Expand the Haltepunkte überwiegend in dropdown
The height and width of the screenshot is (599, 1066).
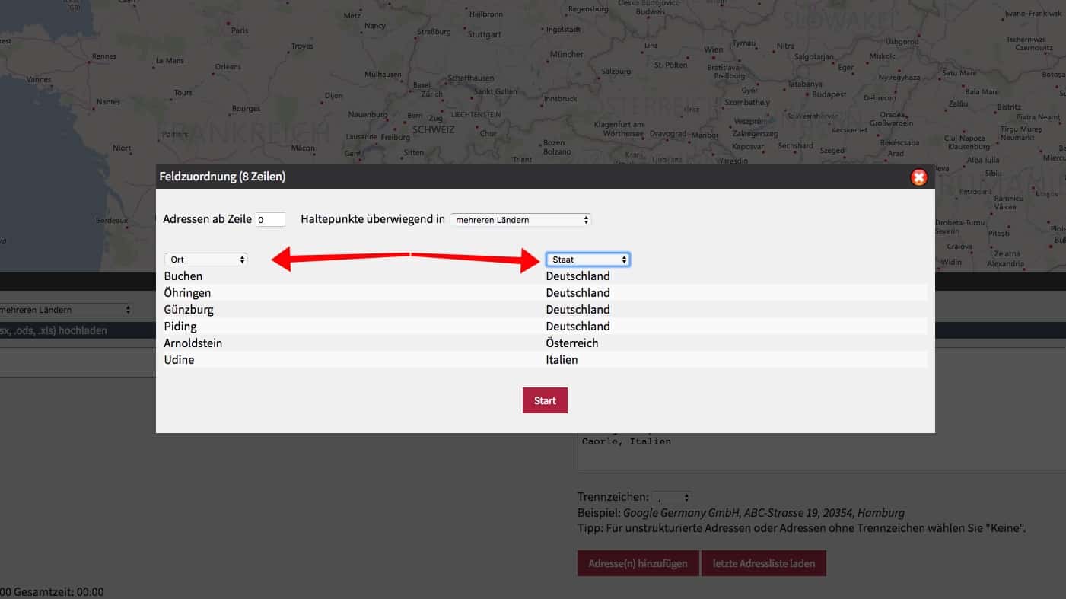[x=520, y=220]
